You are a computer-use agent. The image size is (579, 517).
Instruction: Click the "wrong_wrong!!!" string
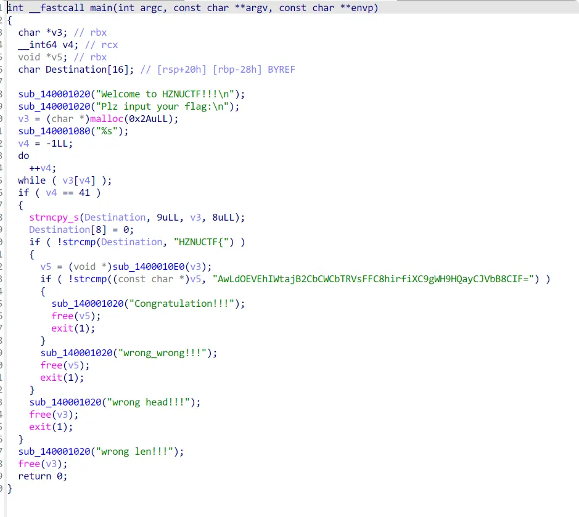pyautogui.click(x=162, y=353)
